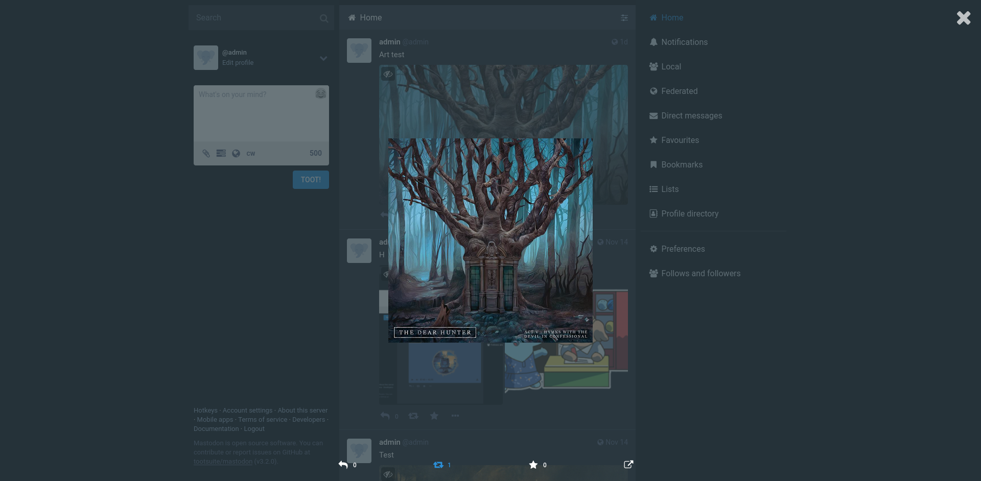Toggle content warning CW button
981x481 pixels.
click(x=251, y=153)
